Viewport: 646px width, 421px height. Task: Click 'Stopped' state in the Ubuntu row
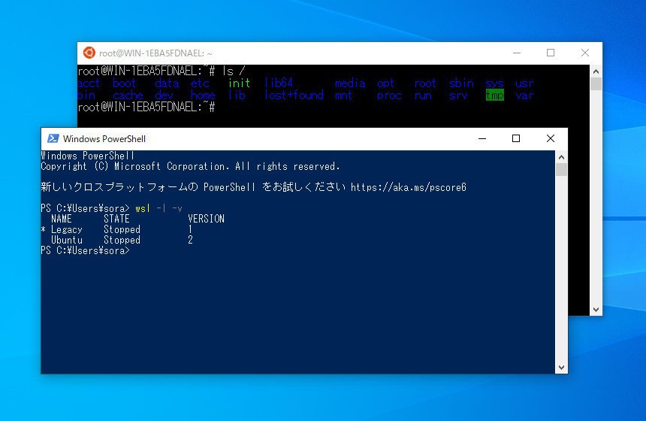(x=122, y=240)
